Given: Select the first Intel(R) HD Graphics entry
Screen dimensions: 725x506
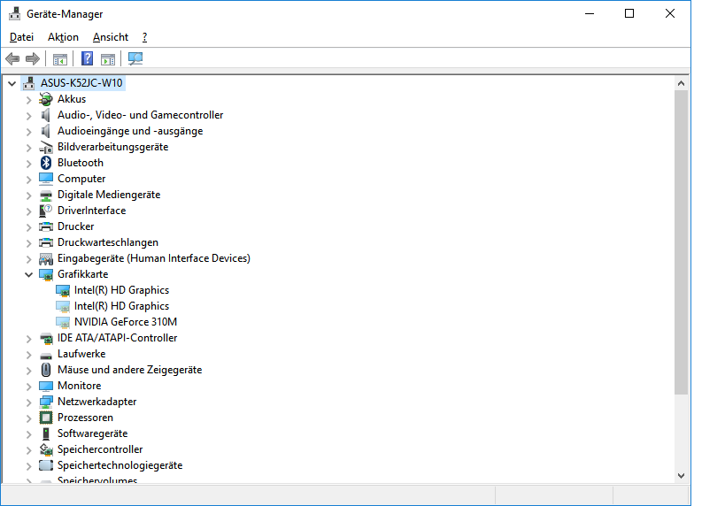Looking at the screenshot, I should pyautogui.click(x=121, y=290).
